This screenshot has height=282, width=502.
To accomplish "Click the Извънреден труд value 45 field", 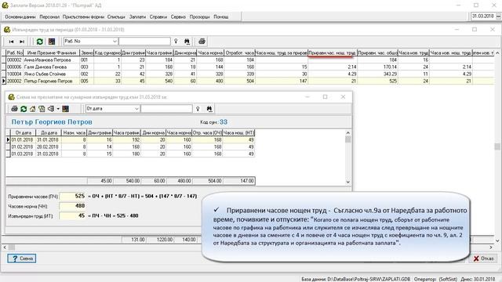I will click(x=73, y=216).
